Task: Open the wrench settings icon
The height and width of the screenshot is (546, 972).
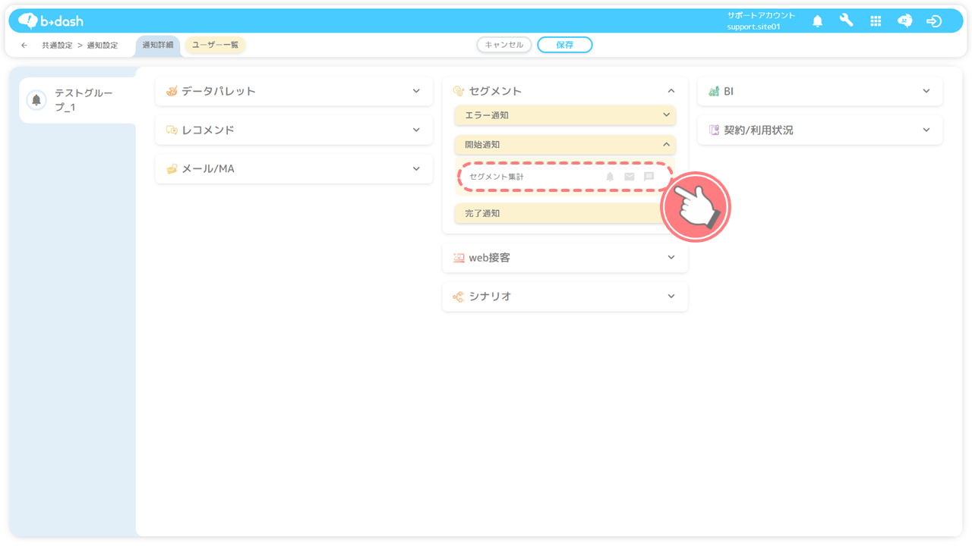Action: coord(846,20)
